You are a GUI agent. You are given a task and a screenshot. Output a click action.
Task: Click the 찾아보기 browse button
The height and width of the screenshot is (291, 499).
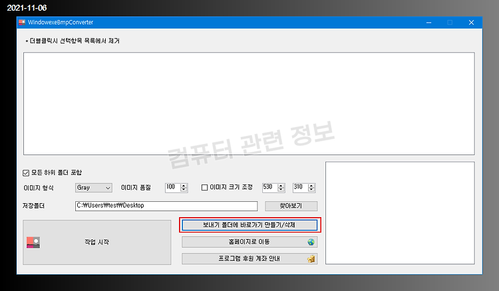(291, 206)
